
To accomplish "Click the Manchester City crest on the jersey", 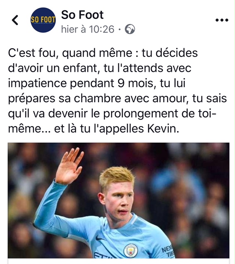I will 131,250.
